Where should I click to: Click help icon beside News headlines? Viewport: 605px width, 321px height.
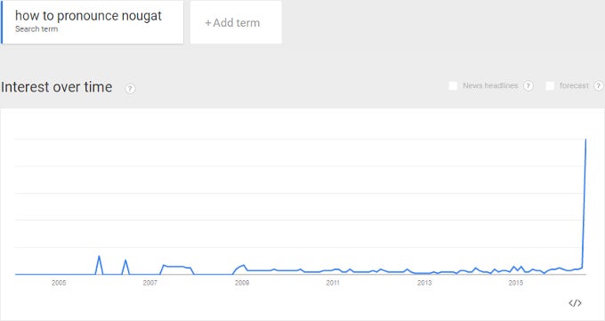[528, 85]
